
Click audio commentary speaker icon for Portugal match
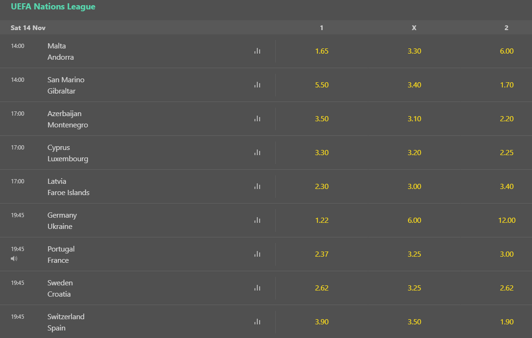coord(14,259)
